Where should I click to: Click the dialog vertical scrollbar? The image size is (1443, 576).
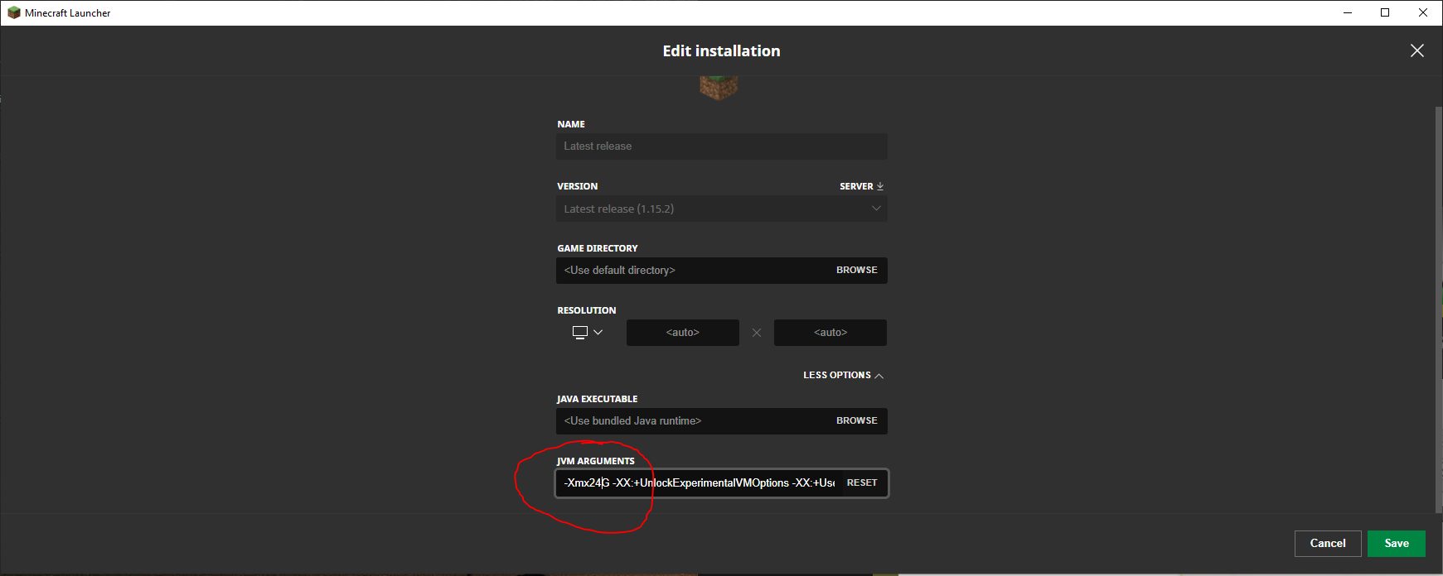coord(1438,310)
